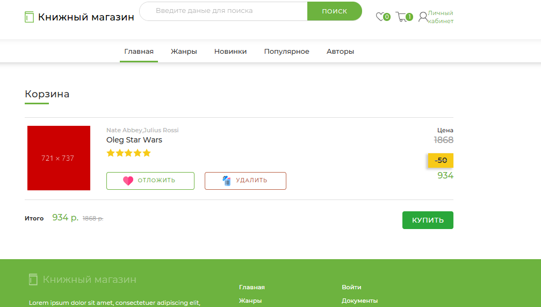This screenshot has width=541, height=307.
Task: Click the book logo icon in footer
Action: point(33,280)
